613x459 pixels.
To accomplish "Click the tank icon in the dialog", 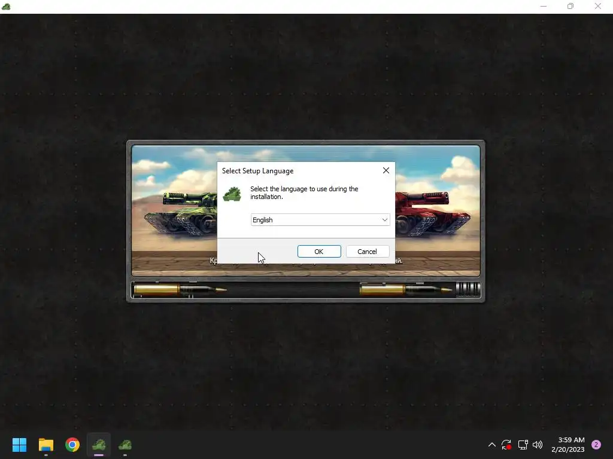I will [x=232, y=194].
